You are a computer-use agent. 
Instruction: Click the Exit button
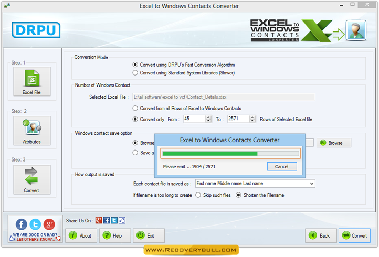click(149, 235)
